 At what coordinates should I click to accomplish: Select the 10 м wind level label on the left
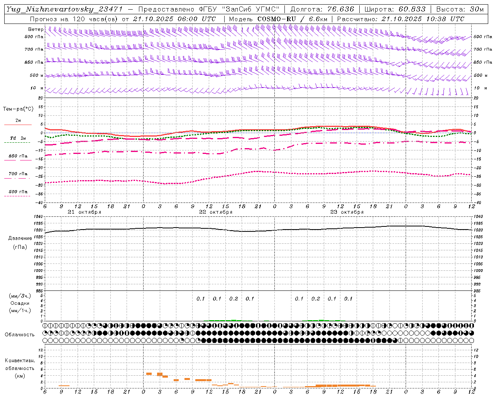click(x=37, y=88)
